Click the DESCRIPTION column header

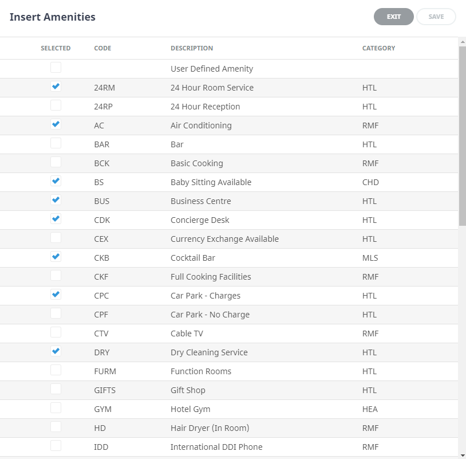click(192, 48)
